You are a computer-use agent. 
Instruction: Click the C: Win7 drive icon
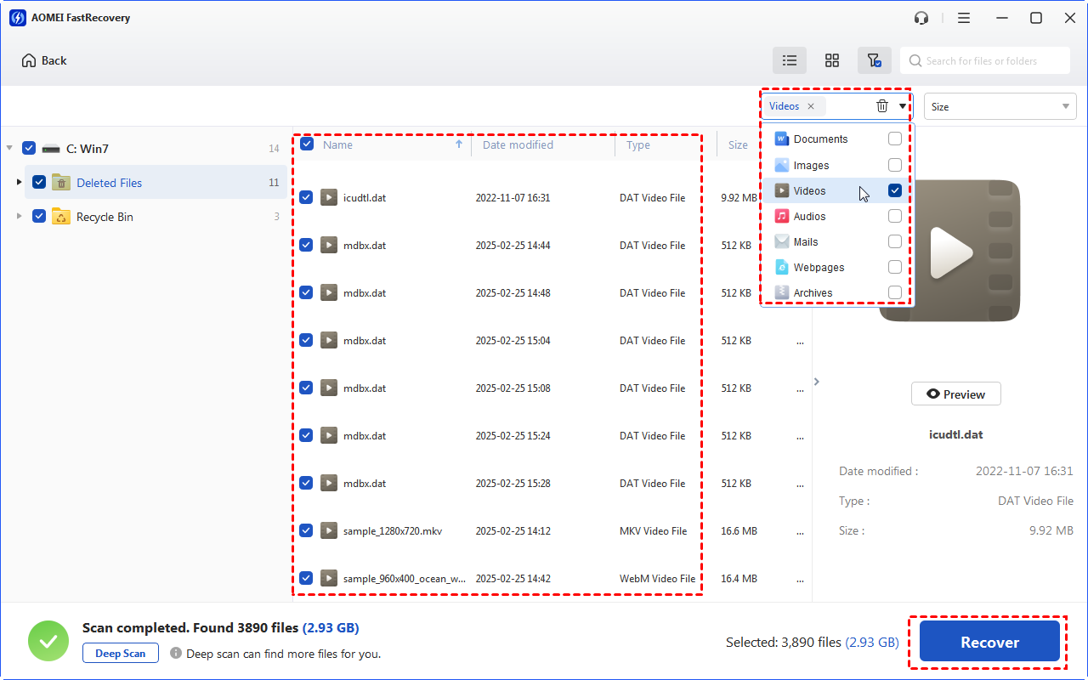coord(51,149)
